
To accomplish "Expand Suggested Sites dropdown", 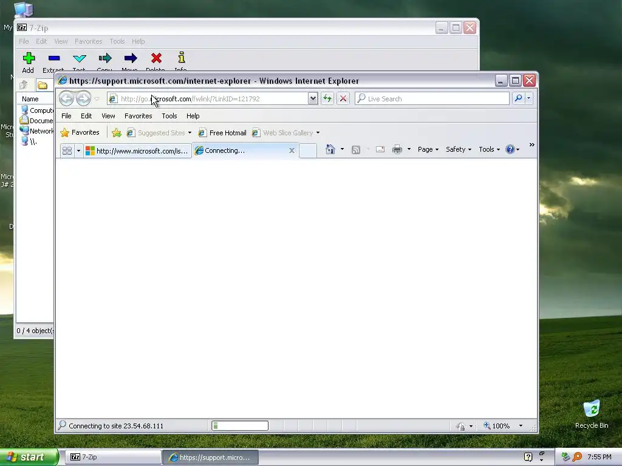I will click(x=190, y=133).
